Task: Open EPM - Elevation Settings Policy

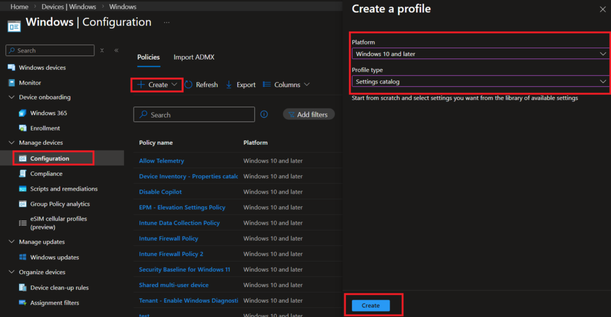Action: (x=182, y=207)
